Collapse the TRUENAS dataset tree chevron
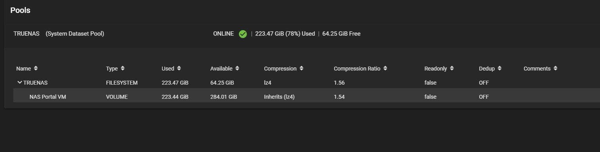Viewport: 600px width, 152px height. point(20,83)
